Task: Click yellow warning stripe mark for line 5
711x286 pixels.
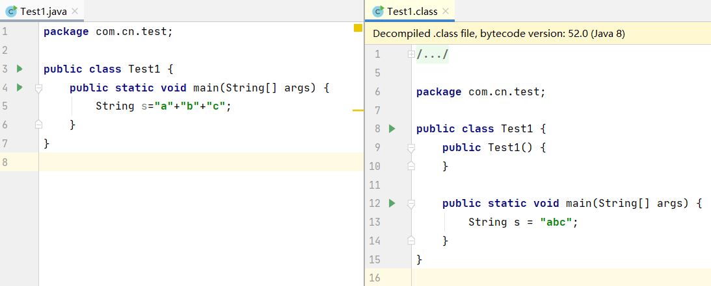Action: 358,110
